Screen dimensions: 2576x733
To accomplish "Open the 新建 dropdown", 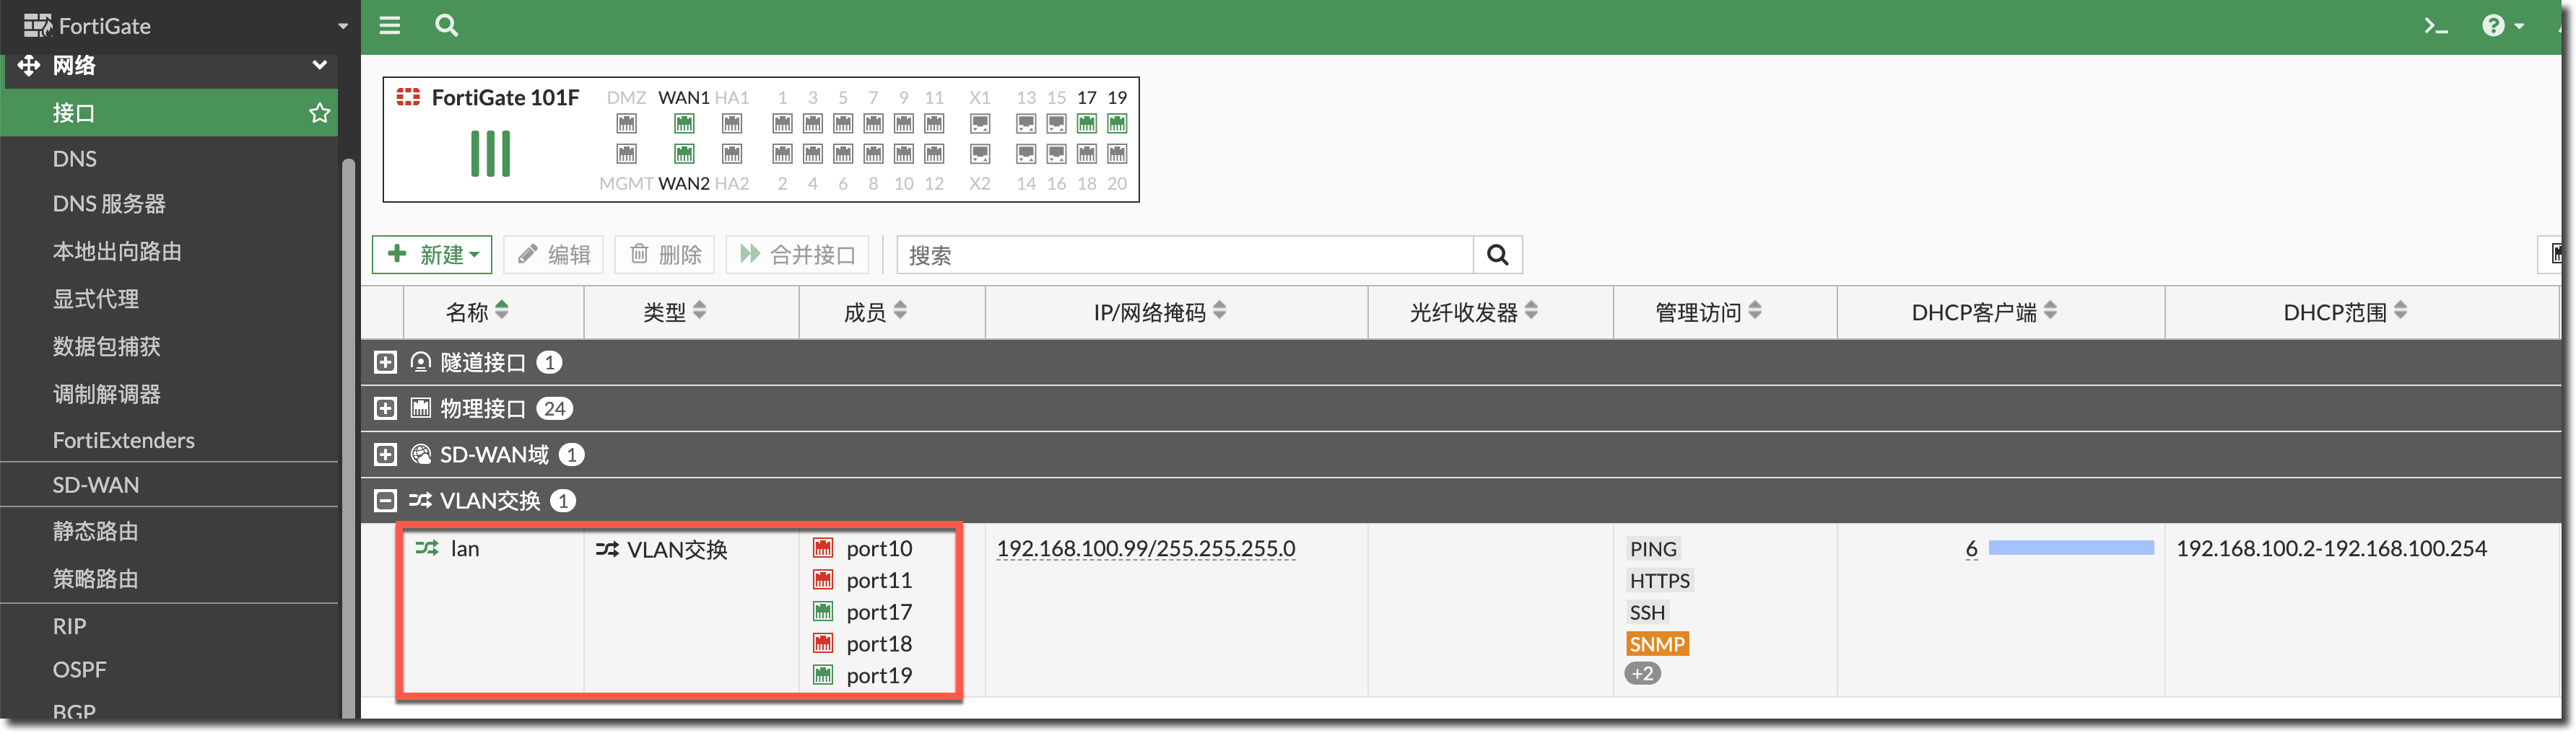I will click(432, 255).
